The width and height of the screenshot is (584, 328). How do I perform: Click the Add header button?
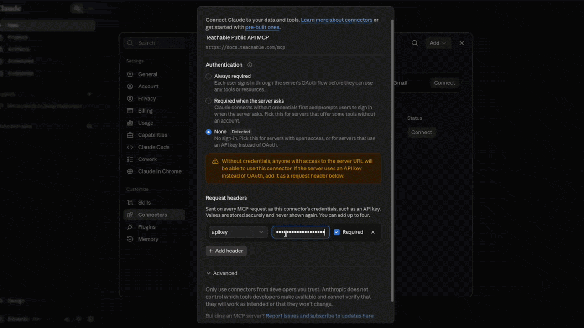coord(226,251)
